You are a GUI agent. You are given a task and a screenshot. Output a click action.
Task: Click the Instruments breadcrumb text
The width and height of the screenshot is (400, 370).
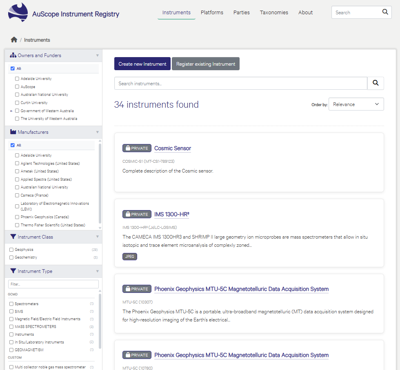point(37,40)
